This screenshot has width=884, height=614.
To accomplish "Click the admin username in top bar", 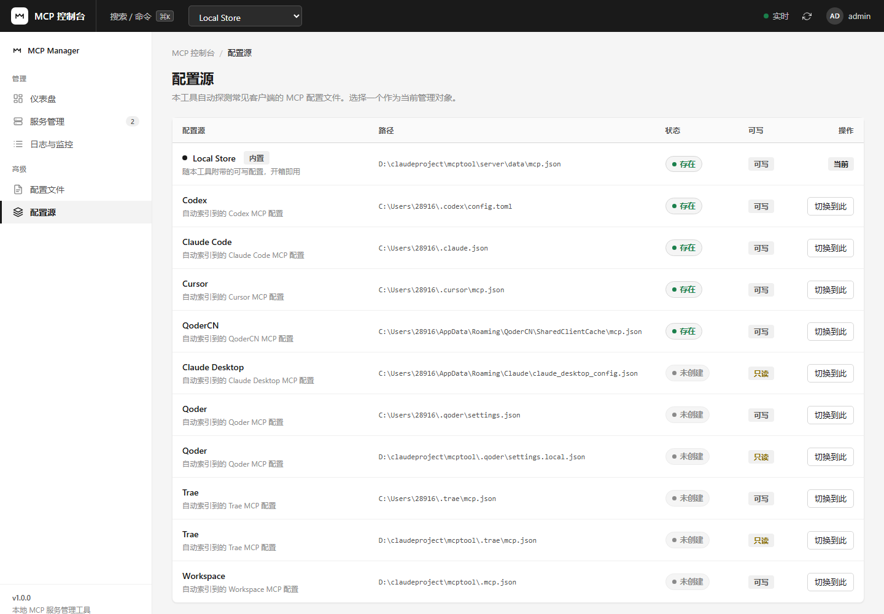I will click(x=859, y=16).
